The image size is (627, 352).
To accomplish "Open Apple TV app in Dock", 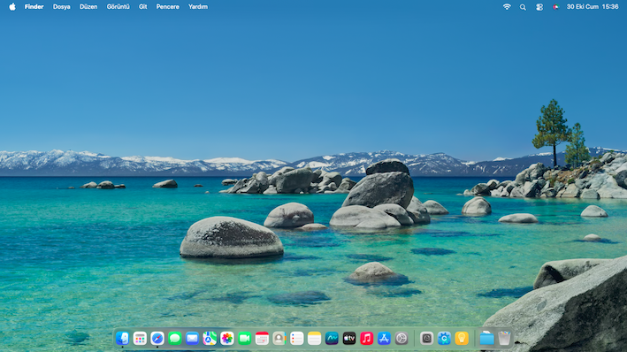I will pos(349,339).
